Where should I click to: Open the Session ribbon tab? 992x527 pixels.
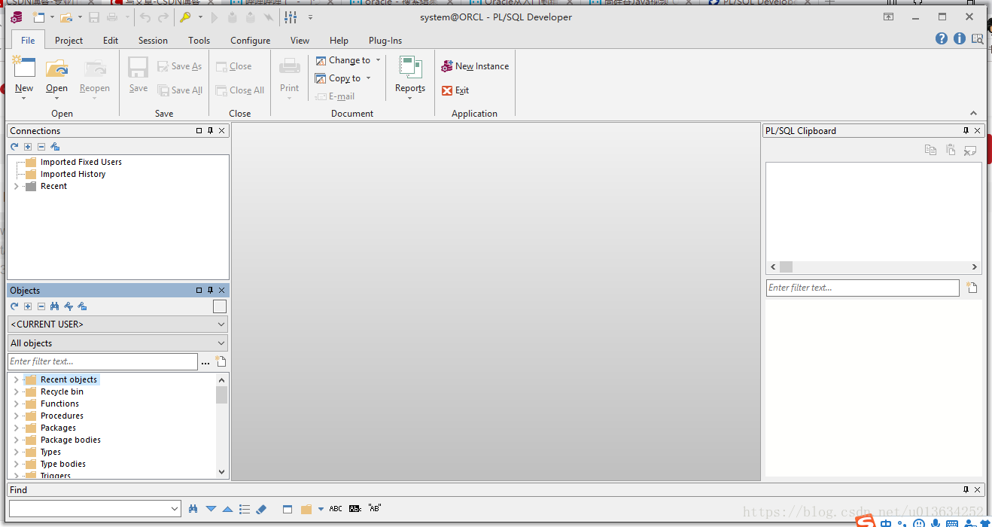point(153,41)
